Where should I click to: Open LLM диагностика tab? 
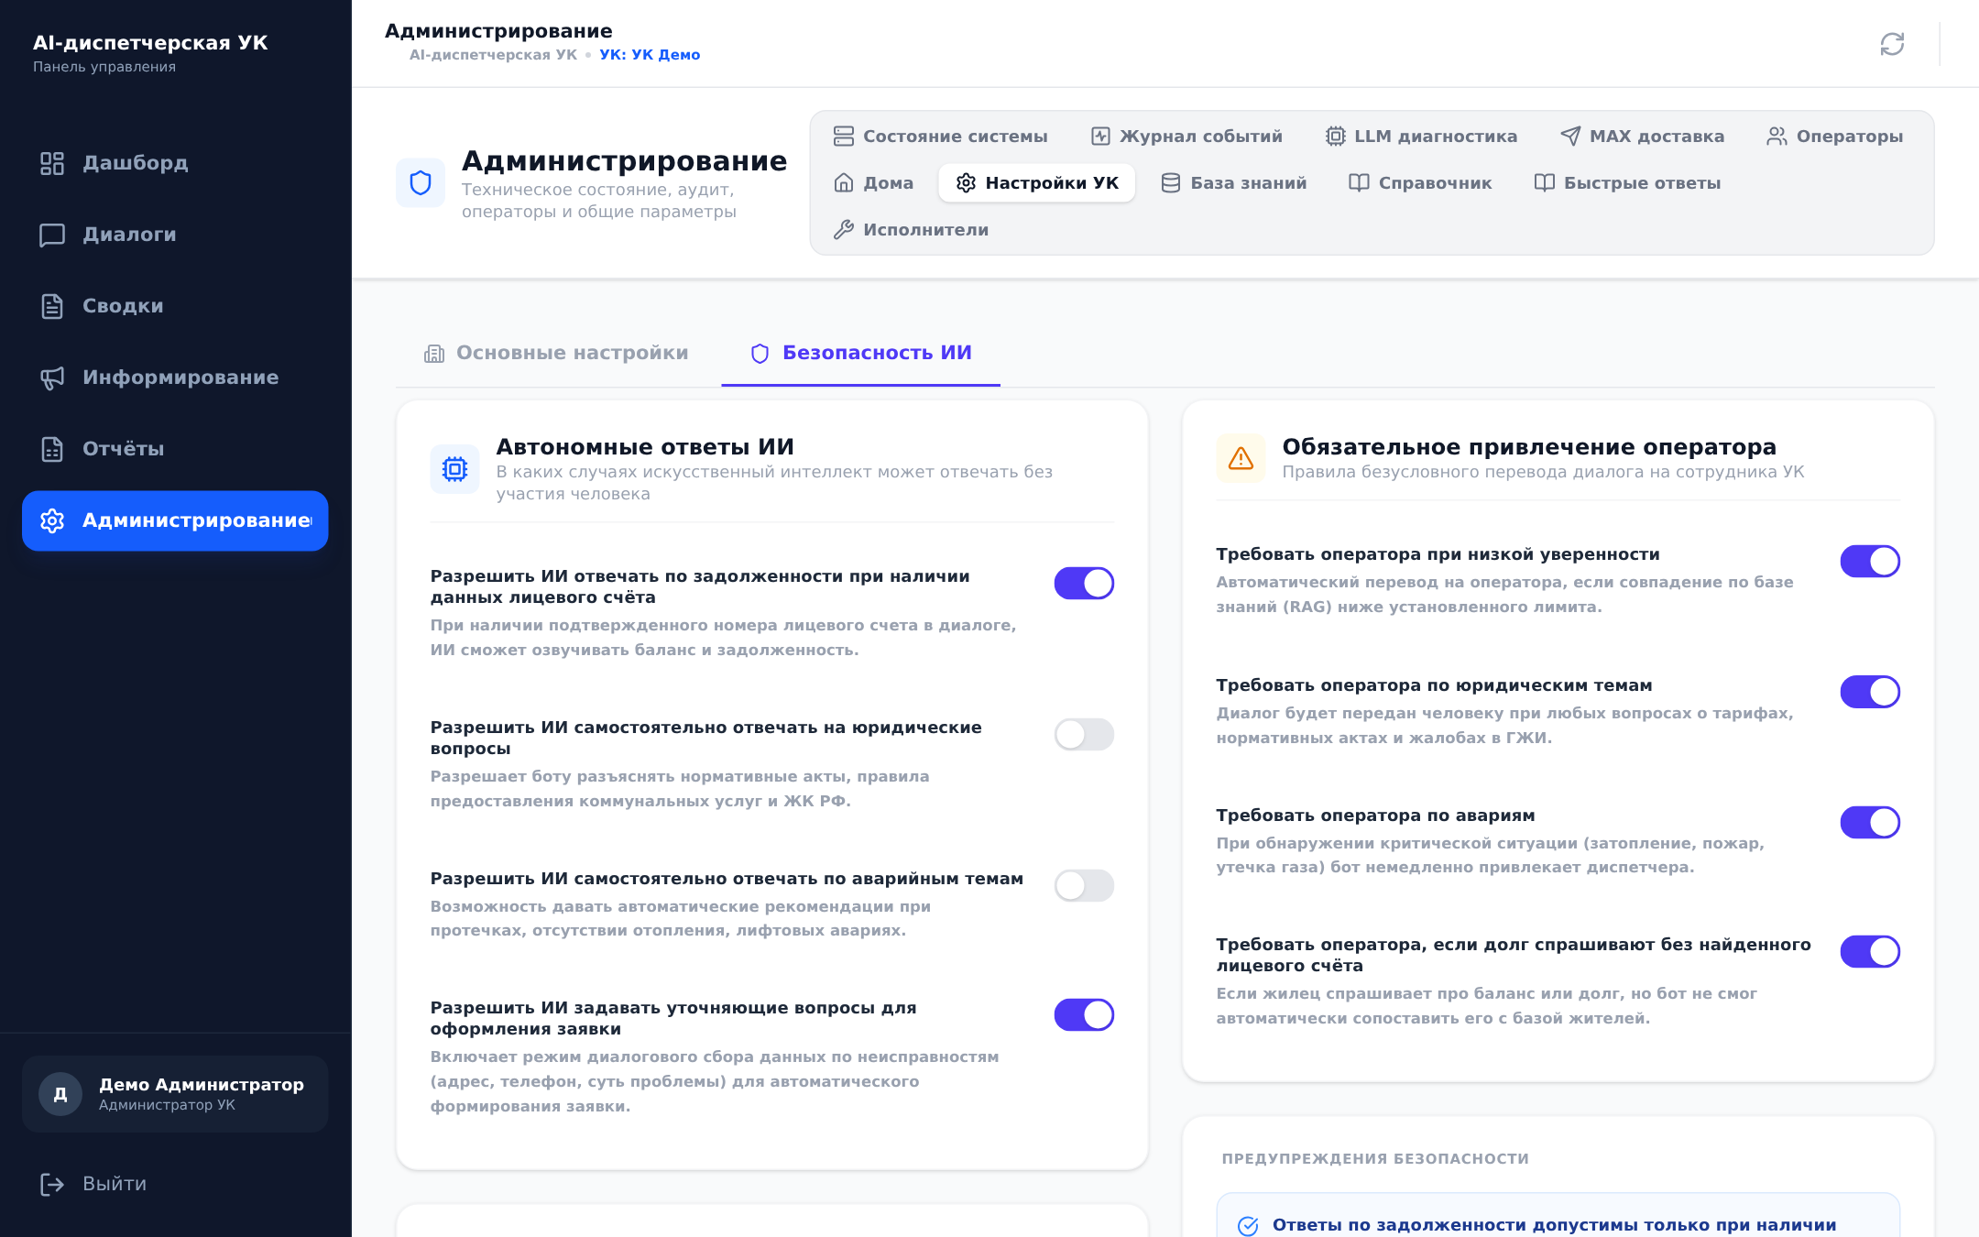click(x=1421, y=137)
